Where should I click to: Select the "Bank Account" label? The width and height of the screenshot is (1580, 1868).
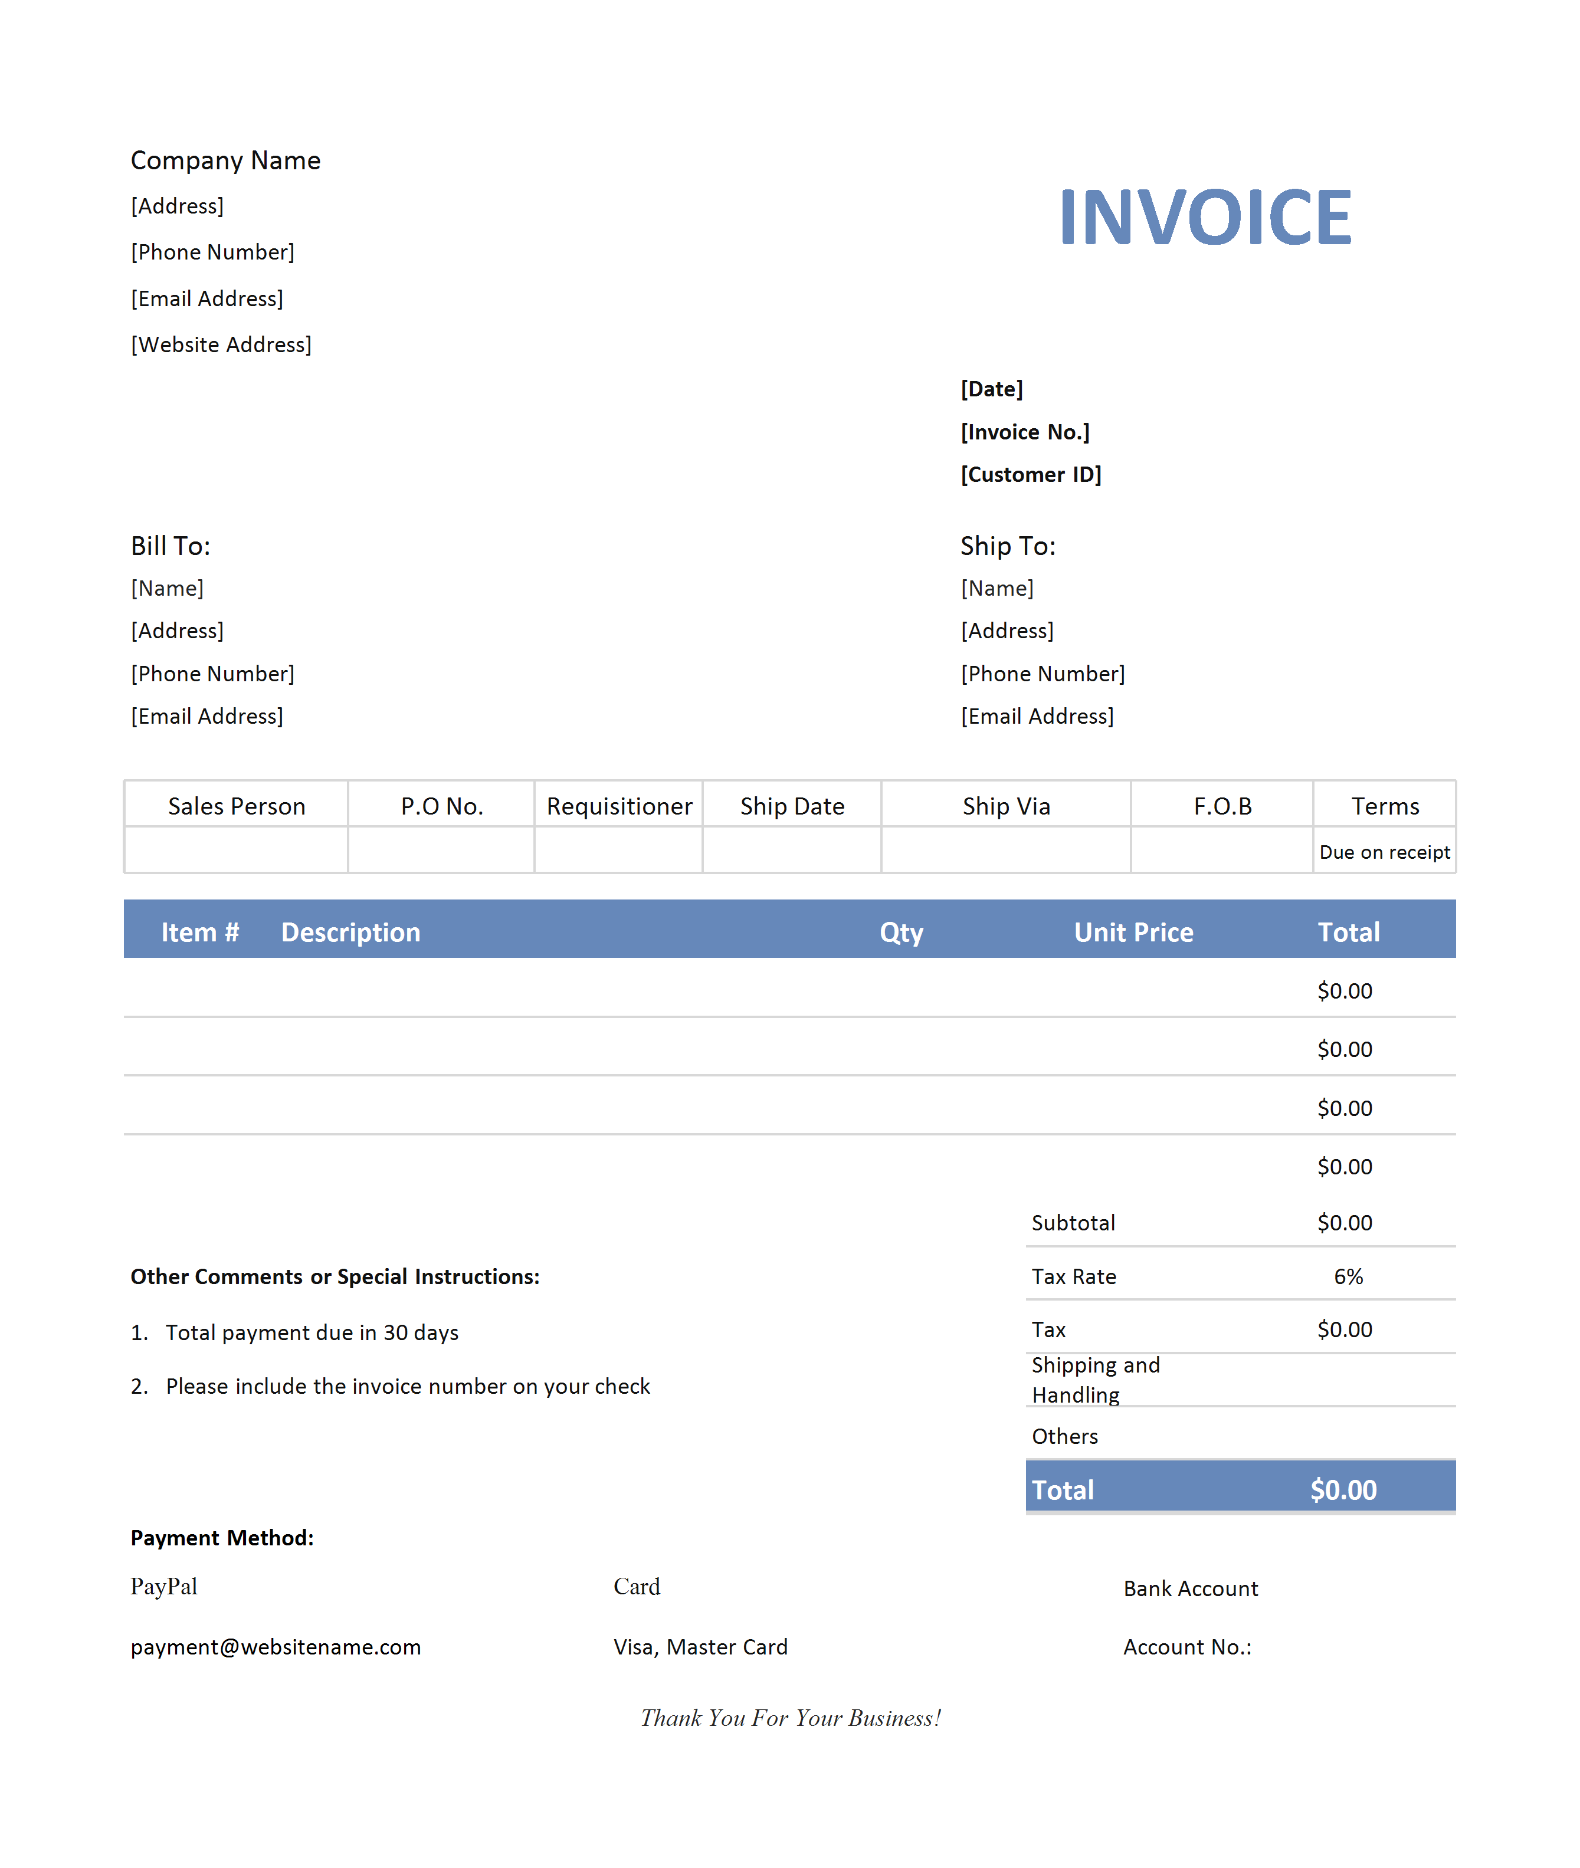(1191, 1590)
